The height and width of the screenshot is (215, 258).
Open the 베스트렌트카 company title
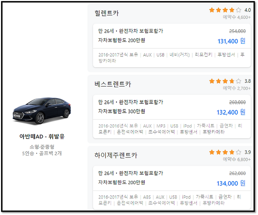coord(113,84)
